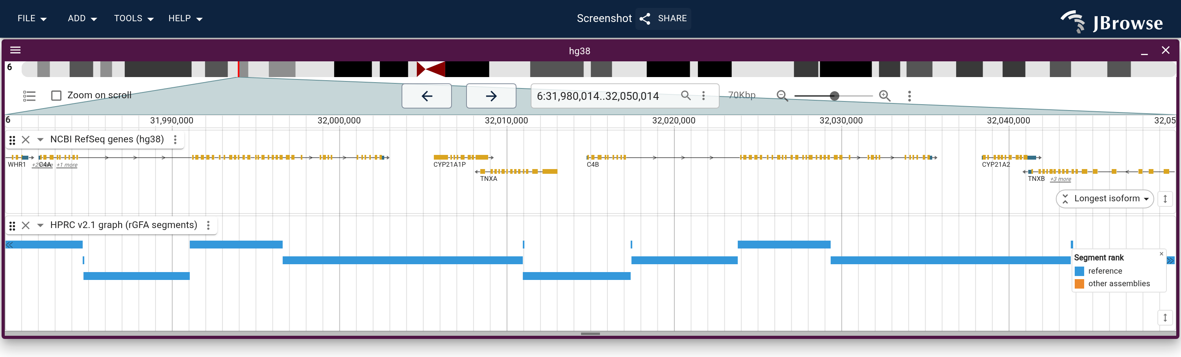
Task: Select the CYP21A1P gene label
Action: 449,164
